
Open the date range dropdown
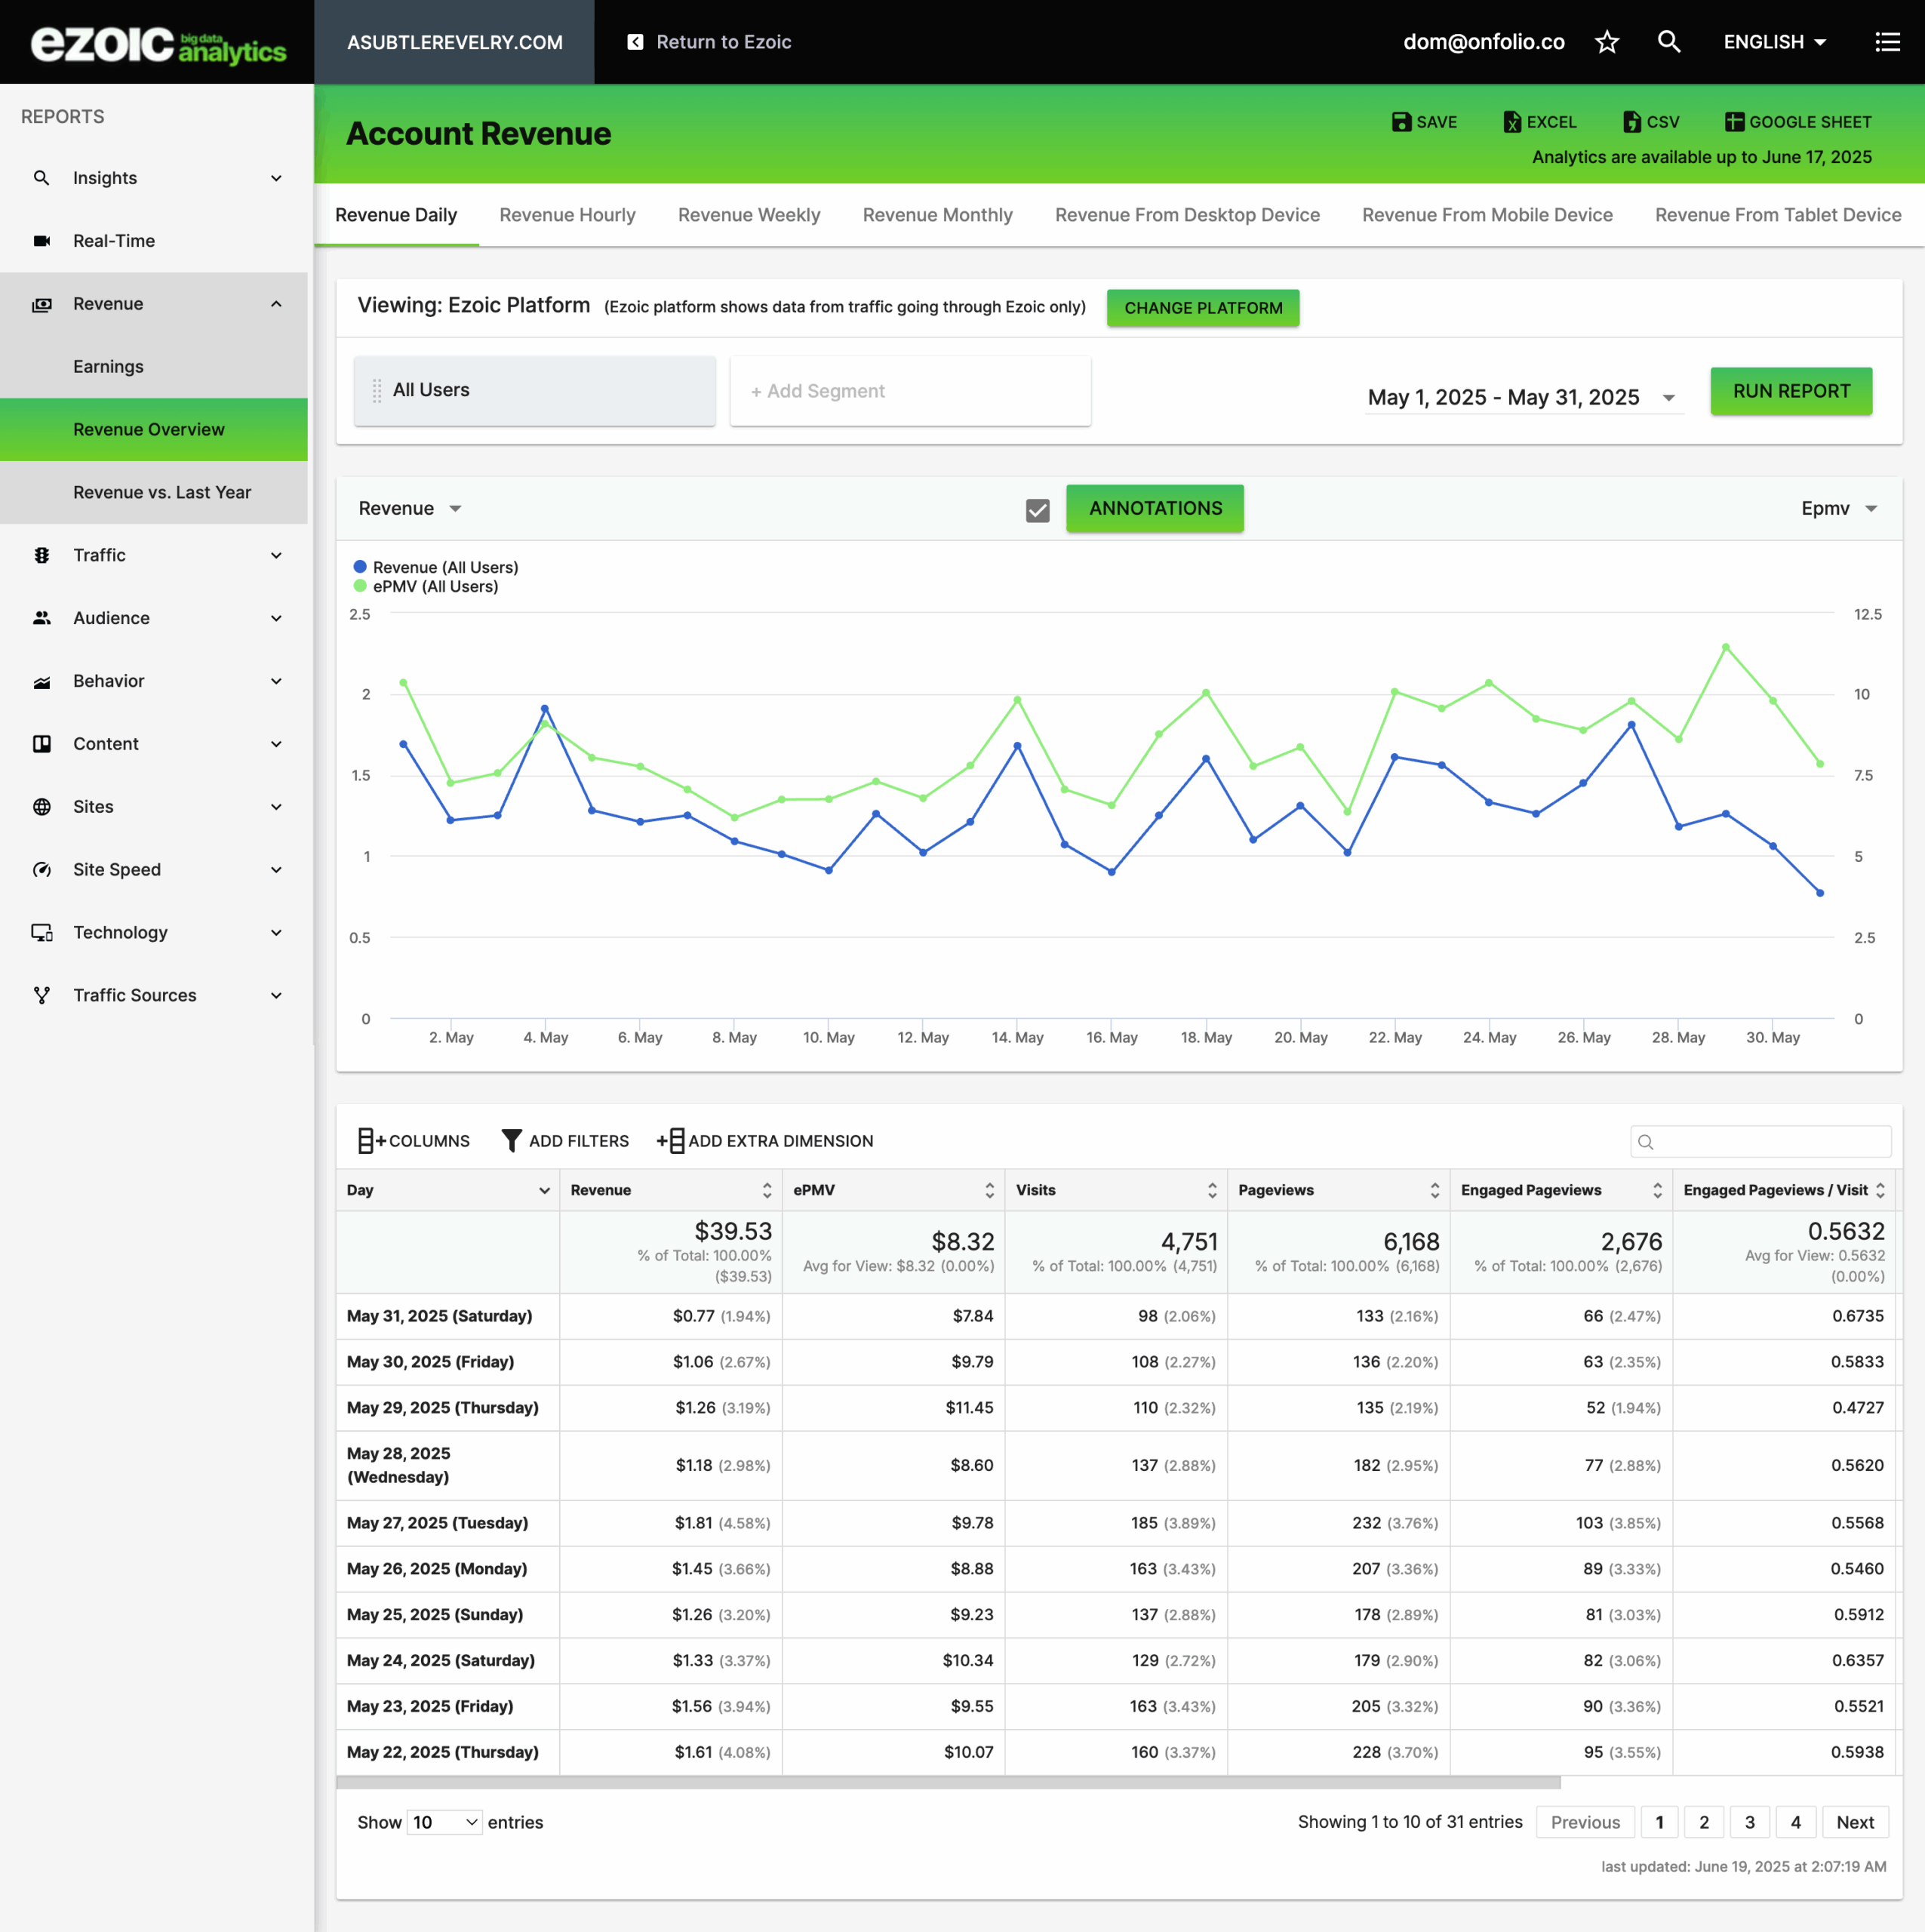(x=1524, y=397)
